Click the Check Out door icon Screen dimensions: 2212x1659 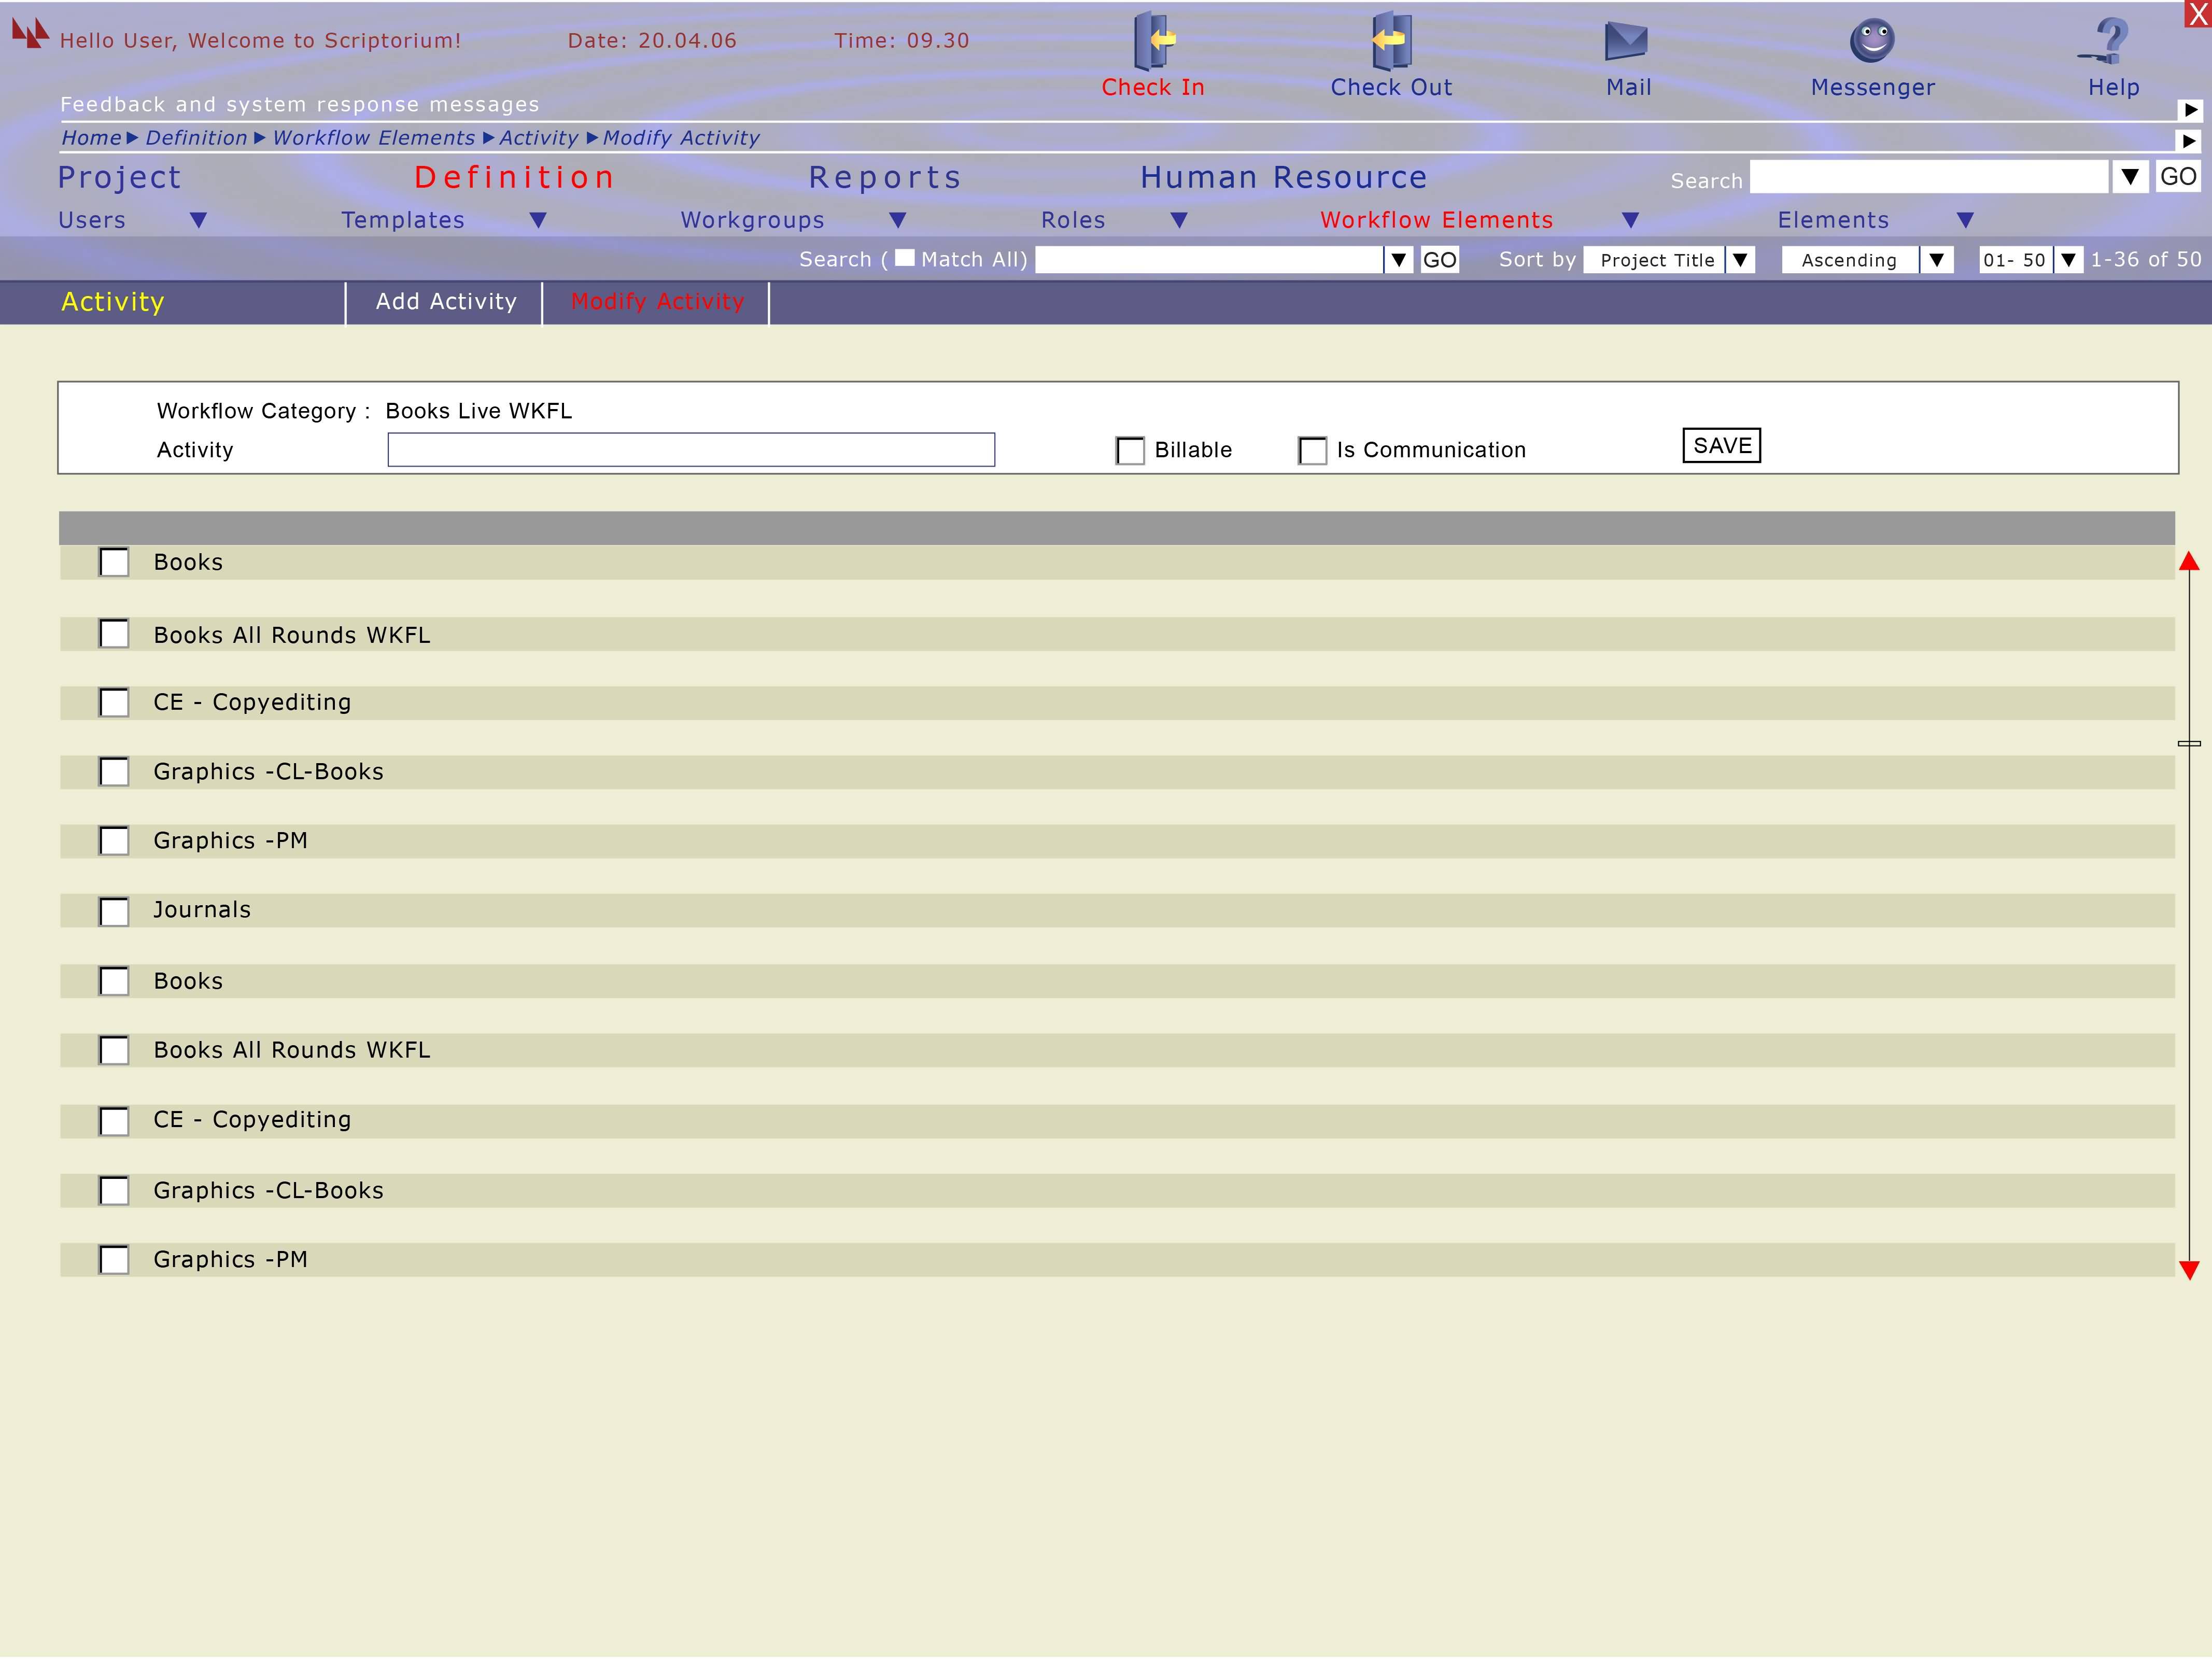pos(1390,40)
